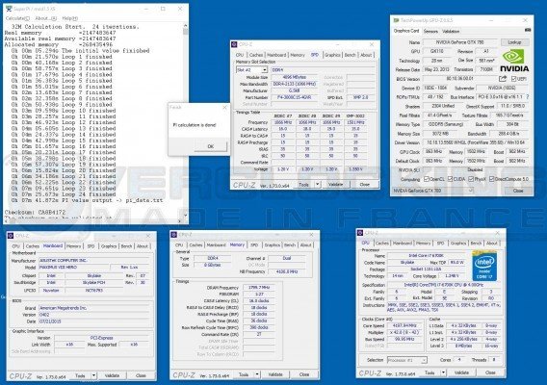Click the title icon of the CPU-Z CPU window
This screenshot has height=385, width=547.
361,233
